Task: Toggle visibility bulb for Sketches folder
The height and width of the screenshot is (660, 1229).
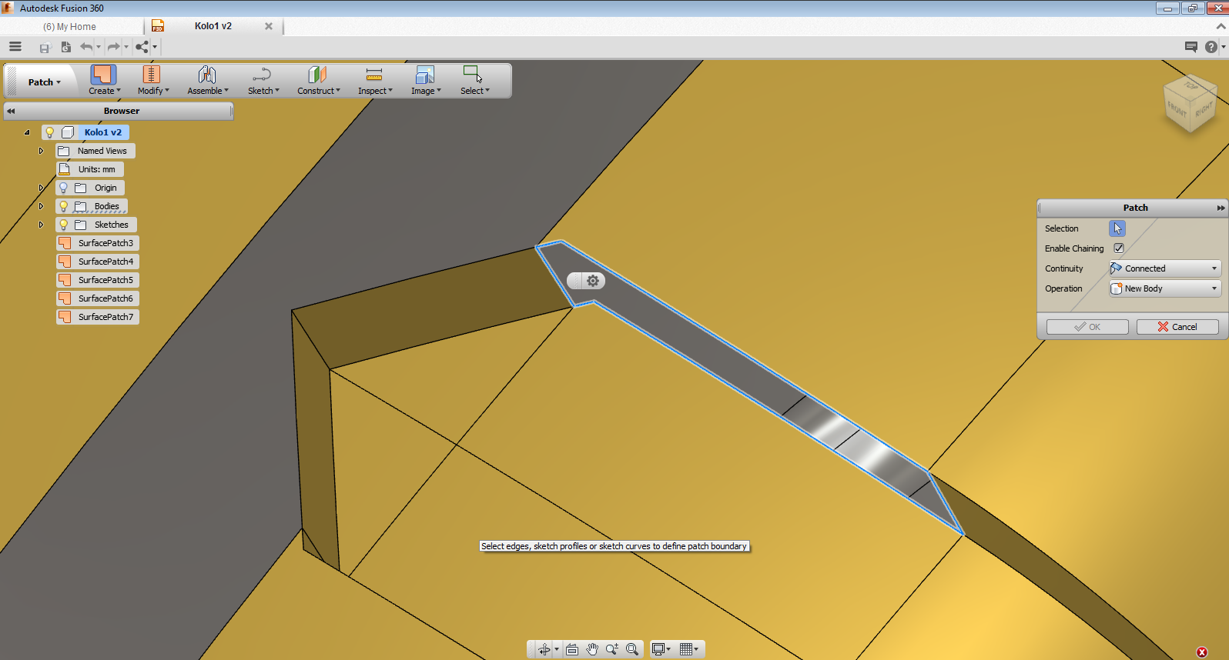Action: 64,225
